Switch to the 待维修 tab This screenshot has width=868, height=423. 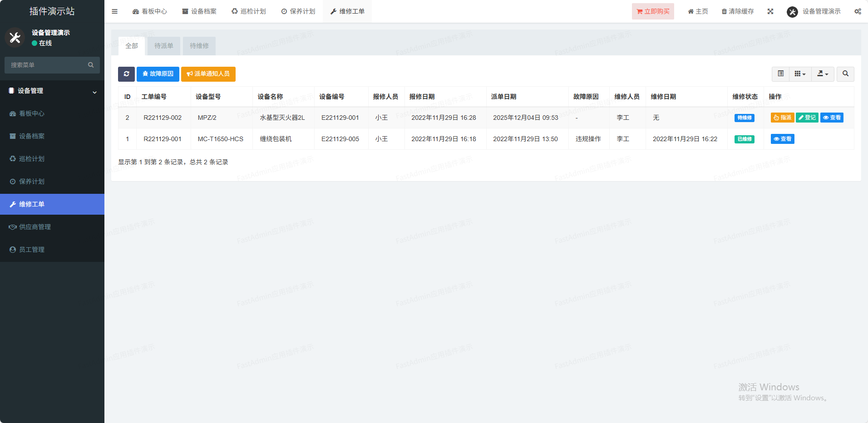(199, 46)
